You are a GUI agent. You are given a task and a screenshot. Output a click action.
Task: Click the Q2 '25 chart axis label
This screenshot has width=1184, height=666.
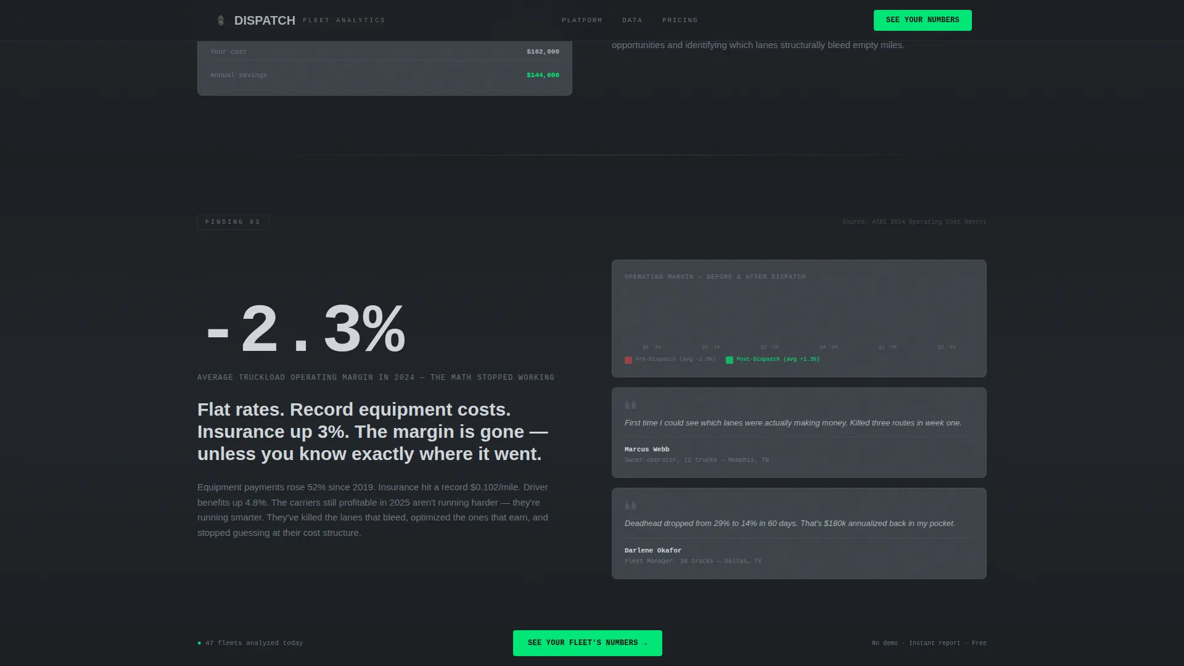947,347
